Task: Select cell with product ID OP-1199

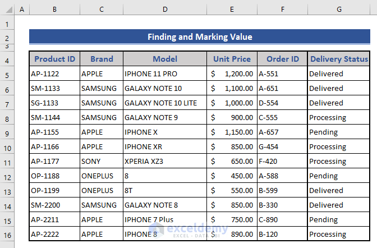Action: coord(54,191)
